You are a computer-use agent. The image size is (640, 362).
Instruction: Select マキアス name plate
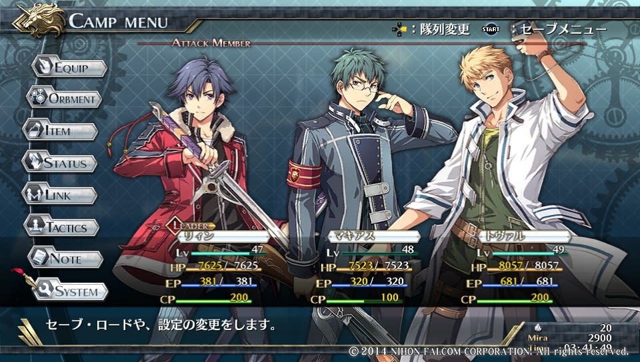(374, 237)
